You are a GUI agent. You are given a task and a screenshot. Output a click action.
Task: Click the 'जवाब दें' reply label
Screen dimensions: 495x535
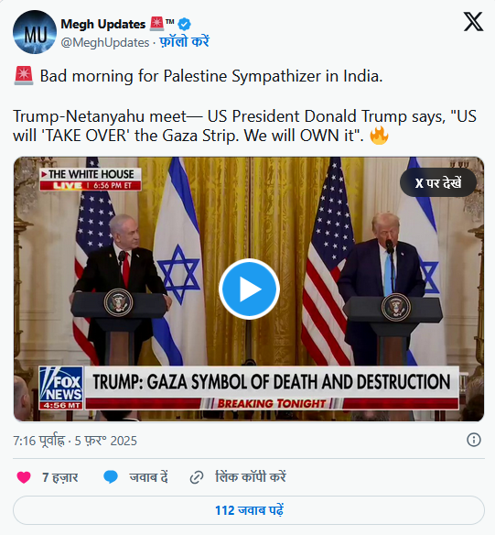tap(148, 477)
